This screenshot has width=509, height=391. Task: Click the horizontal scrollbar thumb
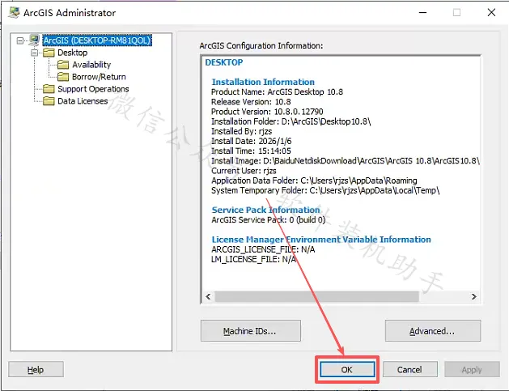point(317,296)
